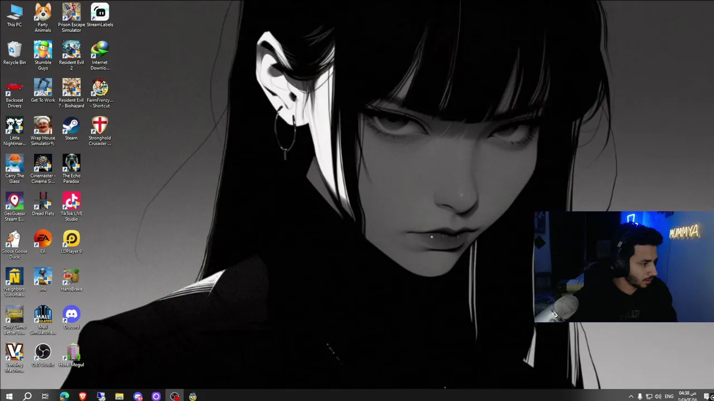Launch Little Nightmares desktop shortcut
714x401 pixels.
pos(15,131)
